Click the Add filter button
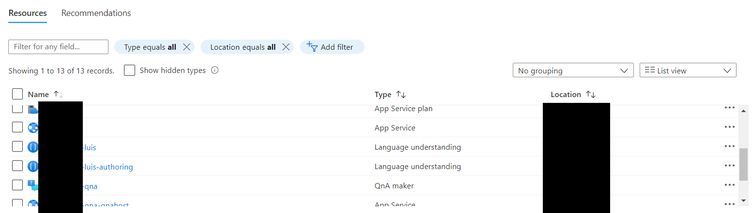This screenshot has width=752, height=213. tap(332, 47)
